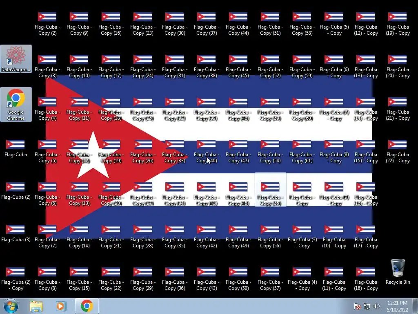Select the Flag-Cuba file icon
The image size is (418, 314).
16,148
